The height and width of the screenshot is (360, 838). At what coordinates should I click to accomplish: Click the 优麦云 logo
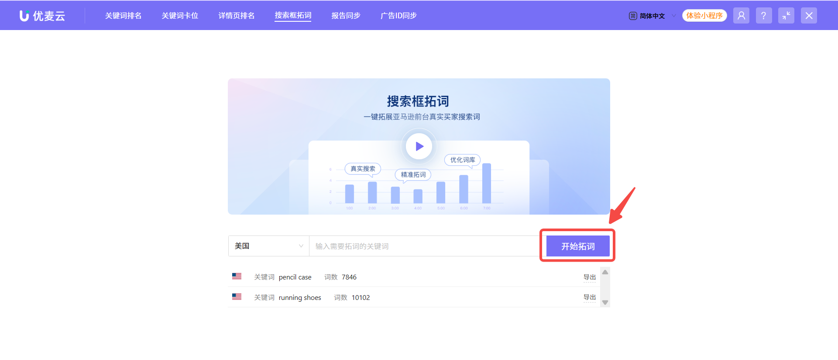(x=42, y=16)
